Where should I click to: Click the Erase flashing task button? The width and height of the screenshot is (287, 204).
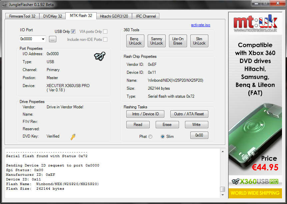coord(167,125)
